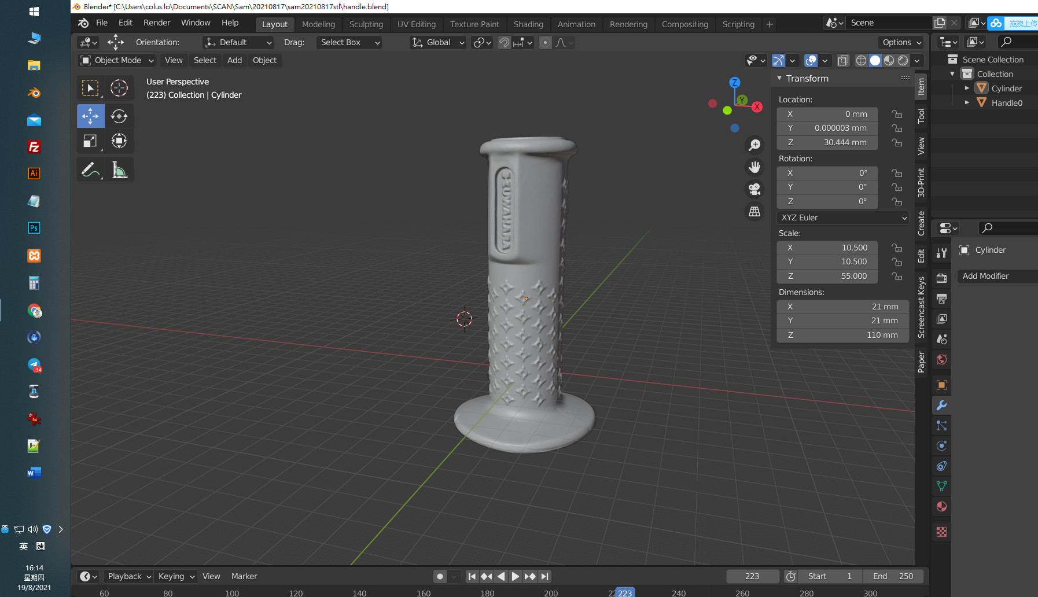Screen dimensions: 1038x597
Task: Click the Add Modifier button
Action: (x=995, y=277)
